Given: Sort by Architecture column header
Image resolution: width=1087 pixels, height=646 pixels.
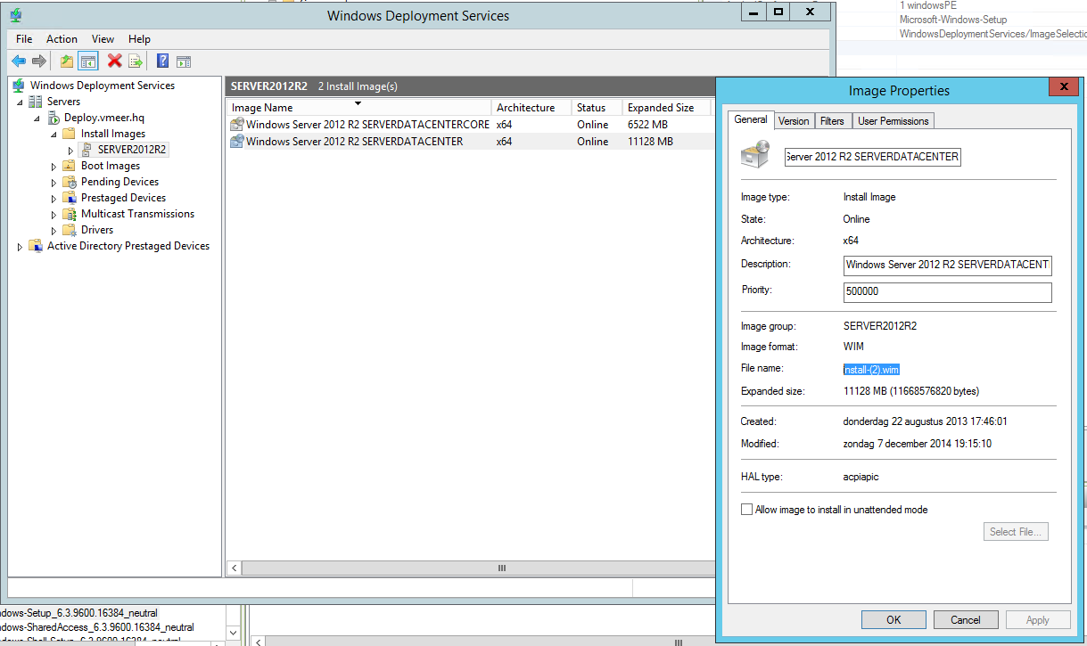Looking at the screenshot, I should pyautogui.click(x=531, y=108).
